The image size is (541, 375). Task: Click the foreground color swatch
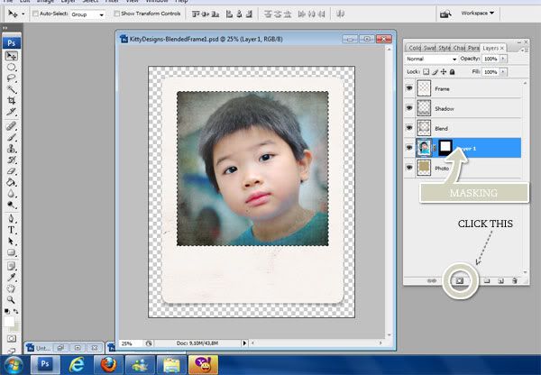(x=9, y=320)
